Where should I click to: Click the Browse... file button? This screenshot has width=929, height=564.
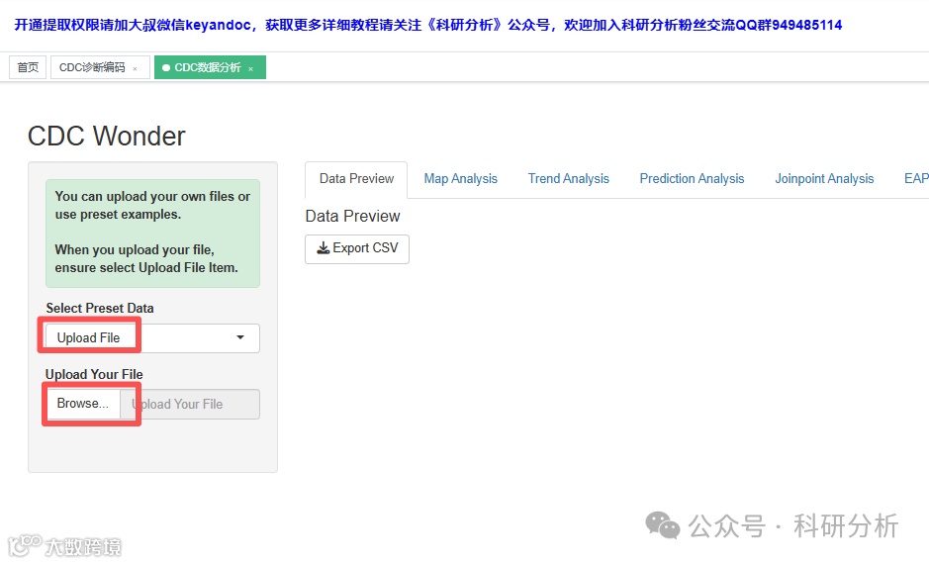[83, 404]
